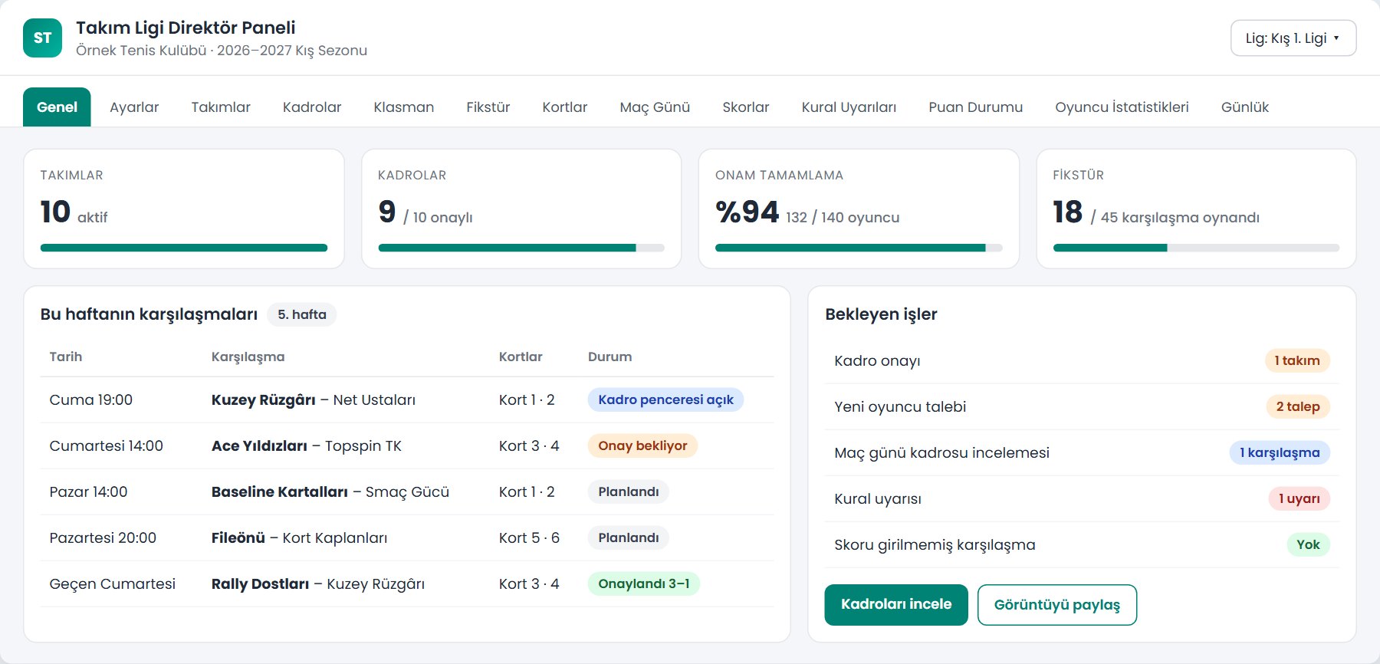Click the Takımlar card progress bar
Viewport: 1380px width, 664px height.
click(184, 248)
